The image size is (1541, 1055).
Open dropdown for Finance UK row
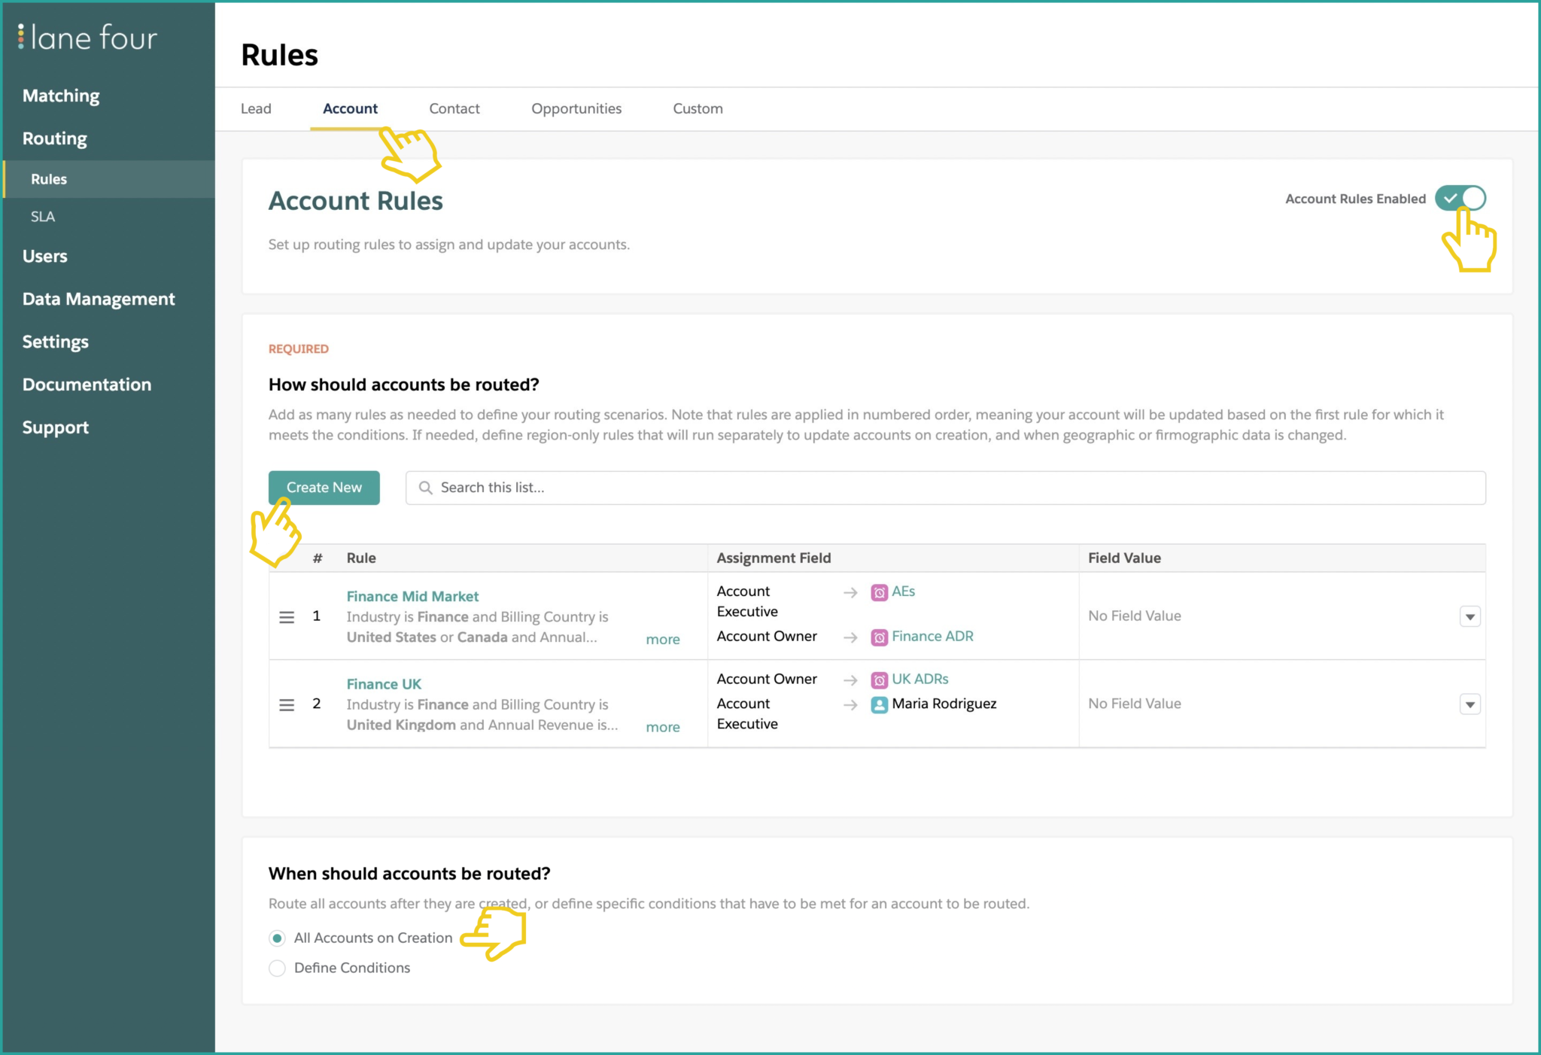pyautogui.click(x=1470, y=705)
